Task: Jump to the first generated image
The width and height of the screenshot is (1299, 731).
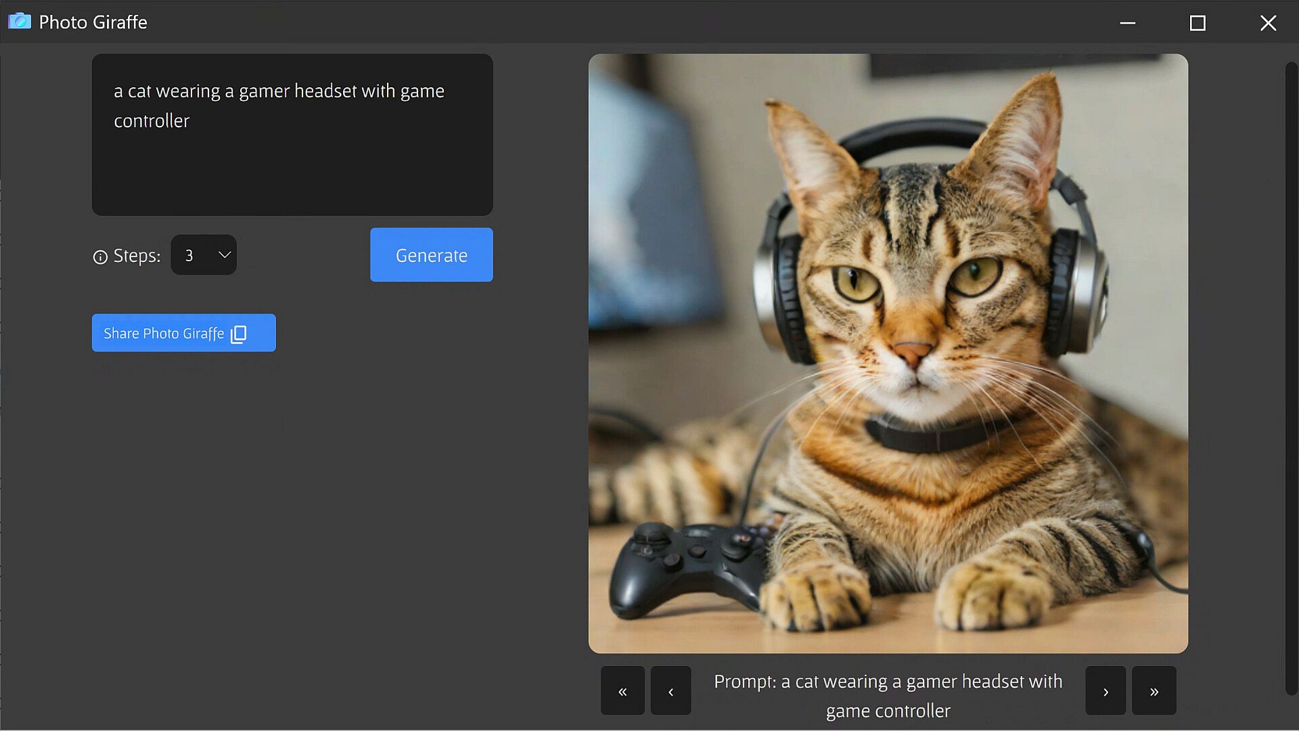Action: tap(622, 691)
